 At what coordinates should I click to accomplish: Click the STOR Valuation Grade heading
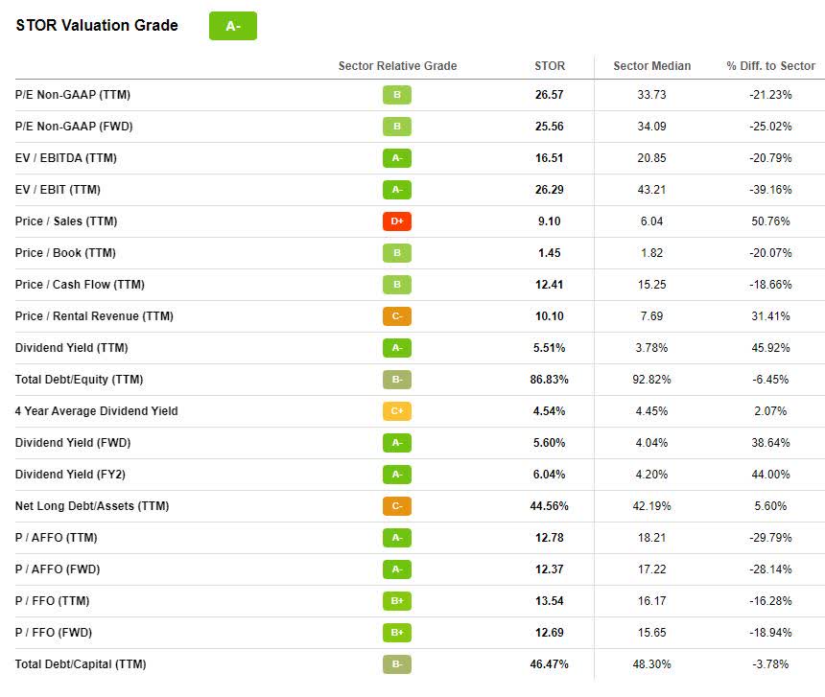point(97,26)
